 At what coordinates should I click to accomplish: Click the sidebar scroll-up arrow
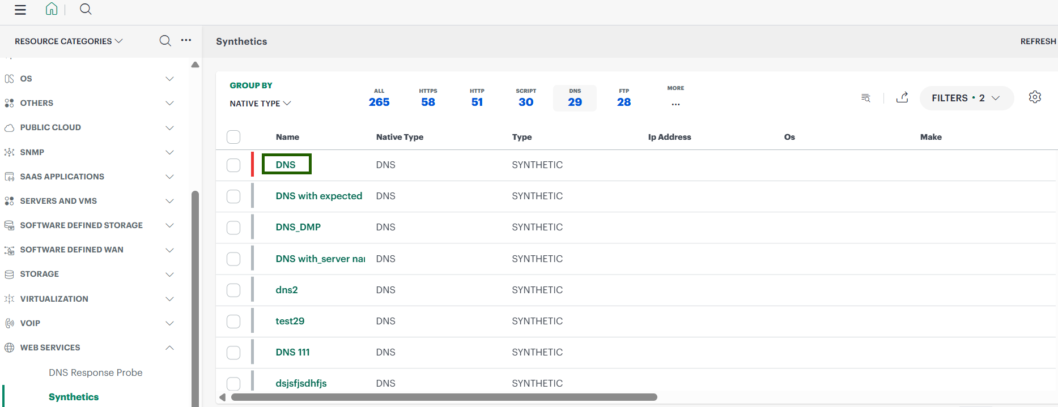pos(195,65)
